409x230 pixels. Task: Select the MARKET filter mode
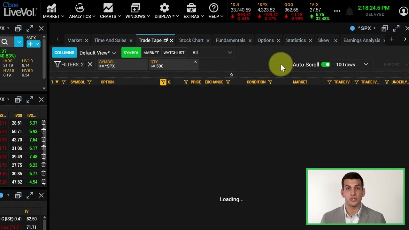(151, 53)
